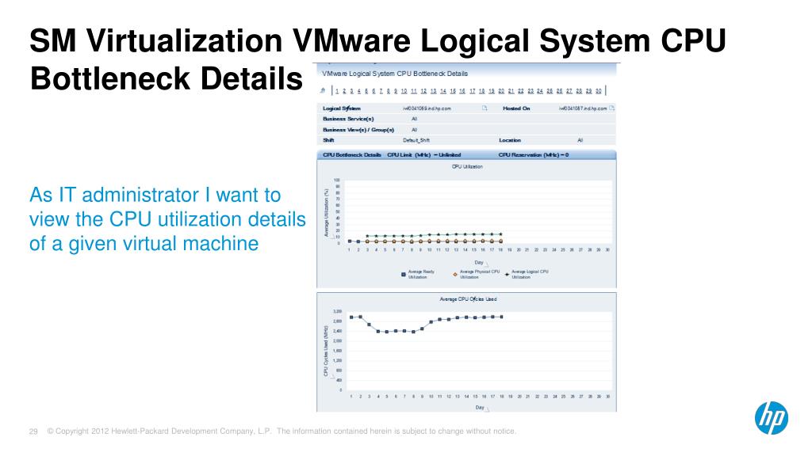Image resolution: width=812 pixels, height=456 pixels.
Task: Go to day 5 link in page strip
Action: 366,91
